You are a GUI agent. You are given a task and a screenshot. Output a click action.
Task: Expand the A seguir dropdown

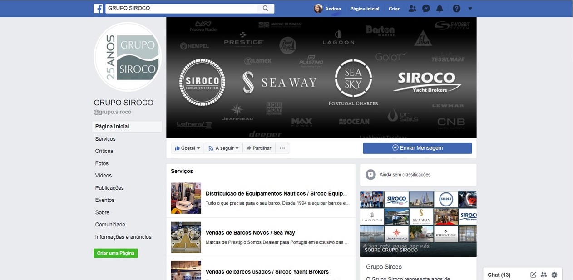pos(223,148)
